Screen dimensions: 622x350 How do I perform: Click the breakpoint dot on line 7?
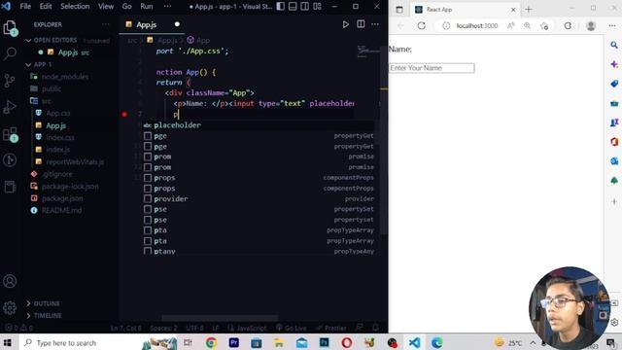(x=124, y=115)
